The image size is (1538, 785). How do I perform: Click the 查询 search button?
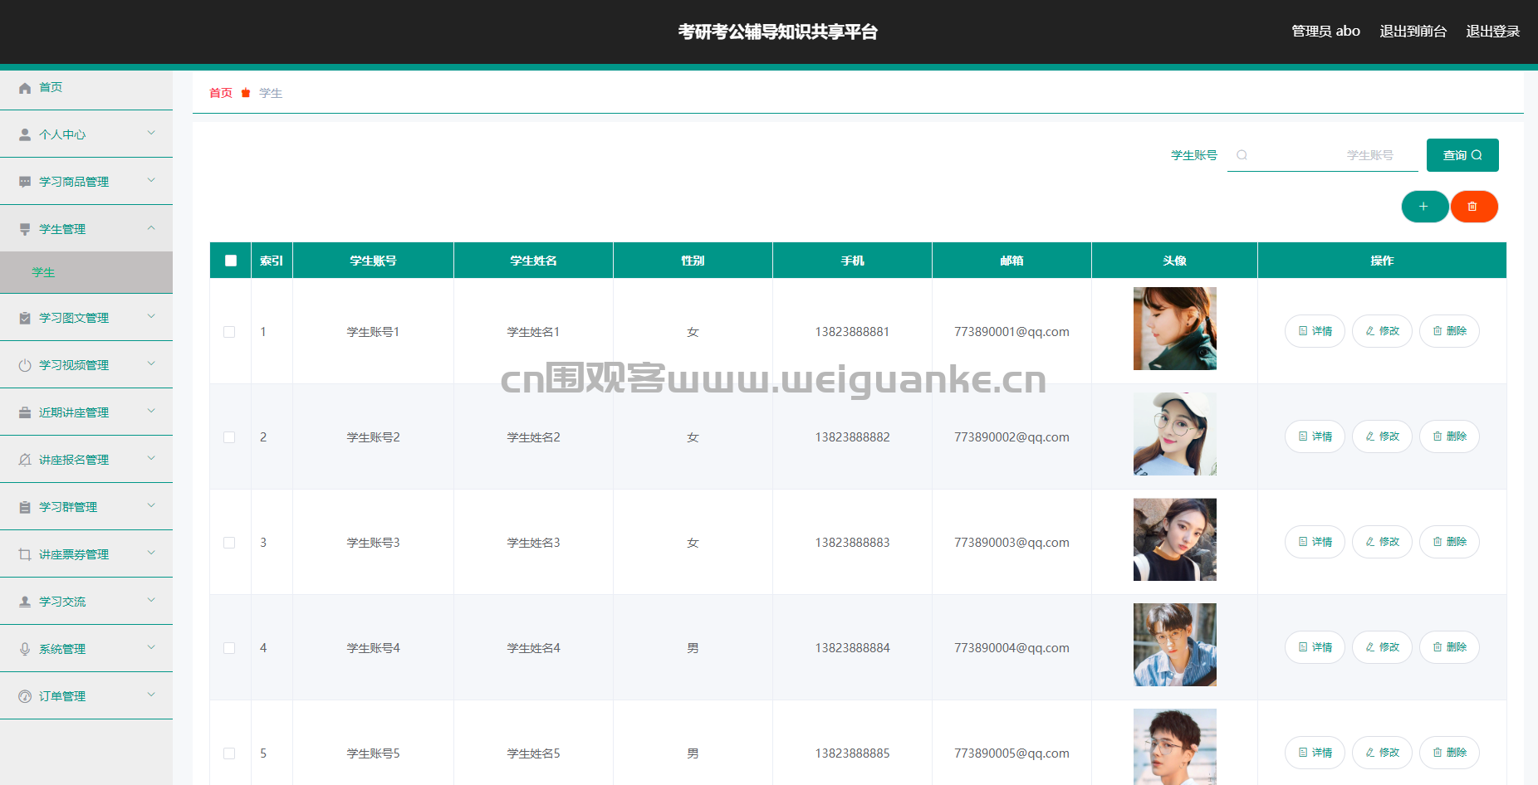tap(1462, 155)
